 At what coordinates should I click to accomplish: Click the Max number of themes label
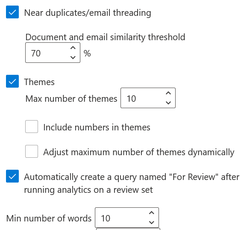click(71, 99)
